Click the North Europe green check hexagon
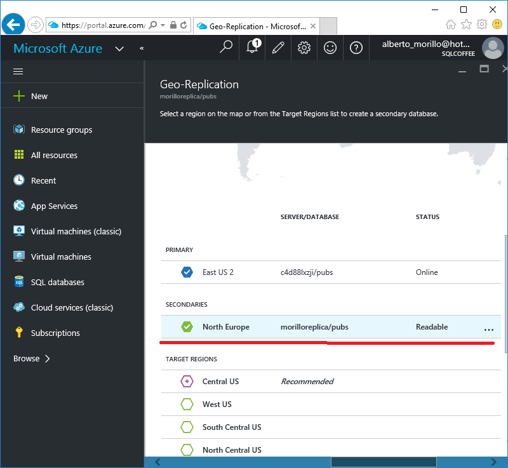 click(x=187, y=327)
